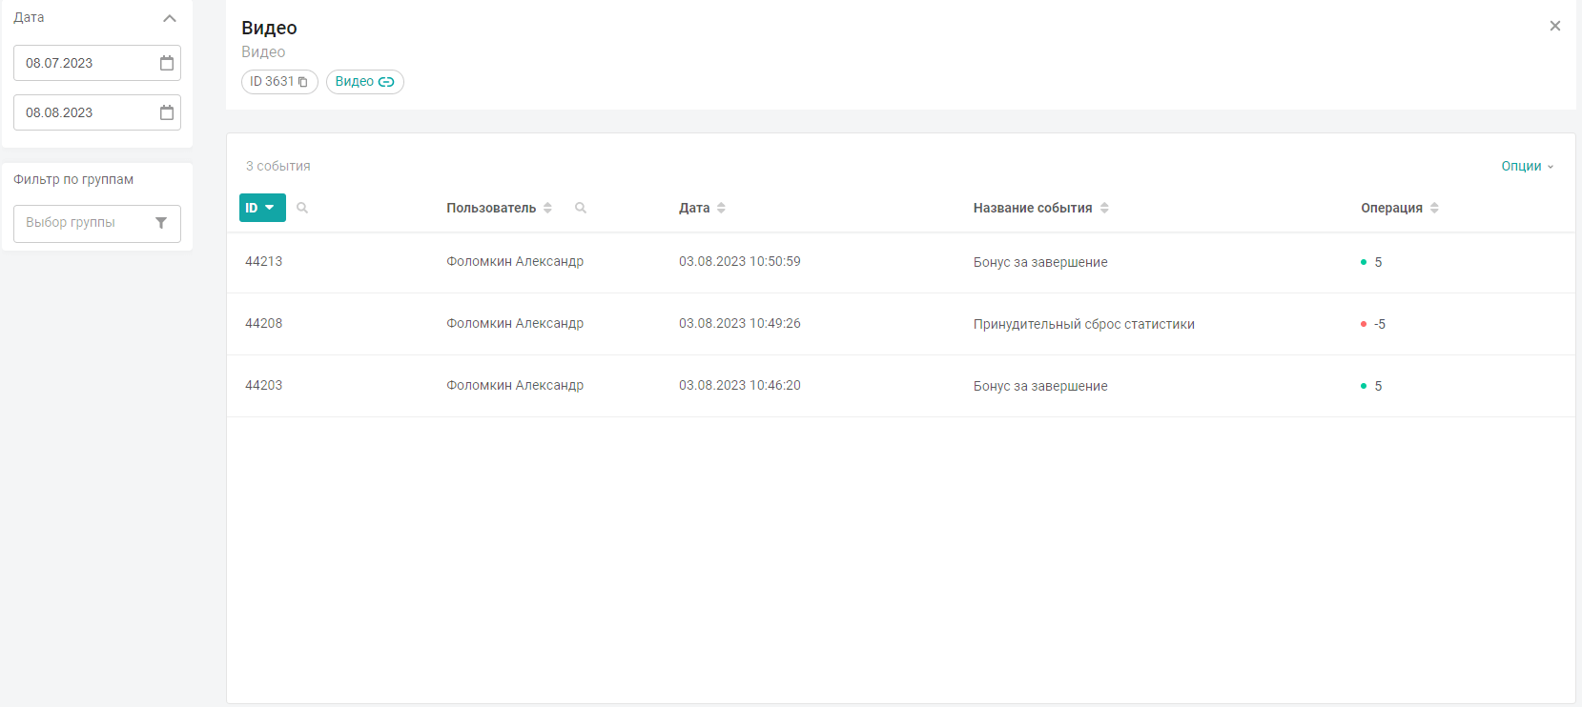Open the Видео link chip

(x=364, y=82)
